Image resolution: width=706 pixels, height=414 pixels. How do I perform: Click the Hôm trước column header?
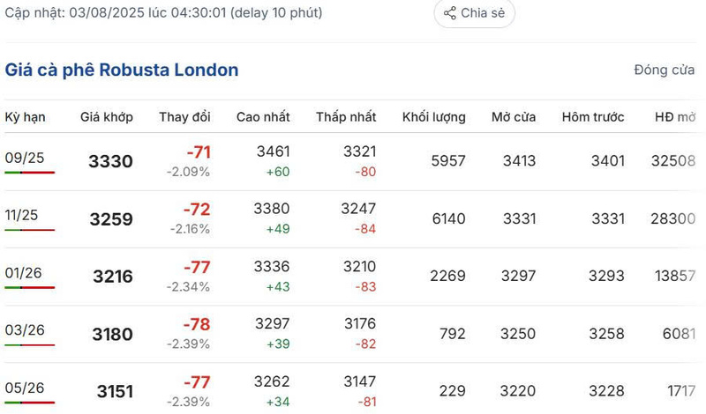pyautogui.click(x=594, y=117)
